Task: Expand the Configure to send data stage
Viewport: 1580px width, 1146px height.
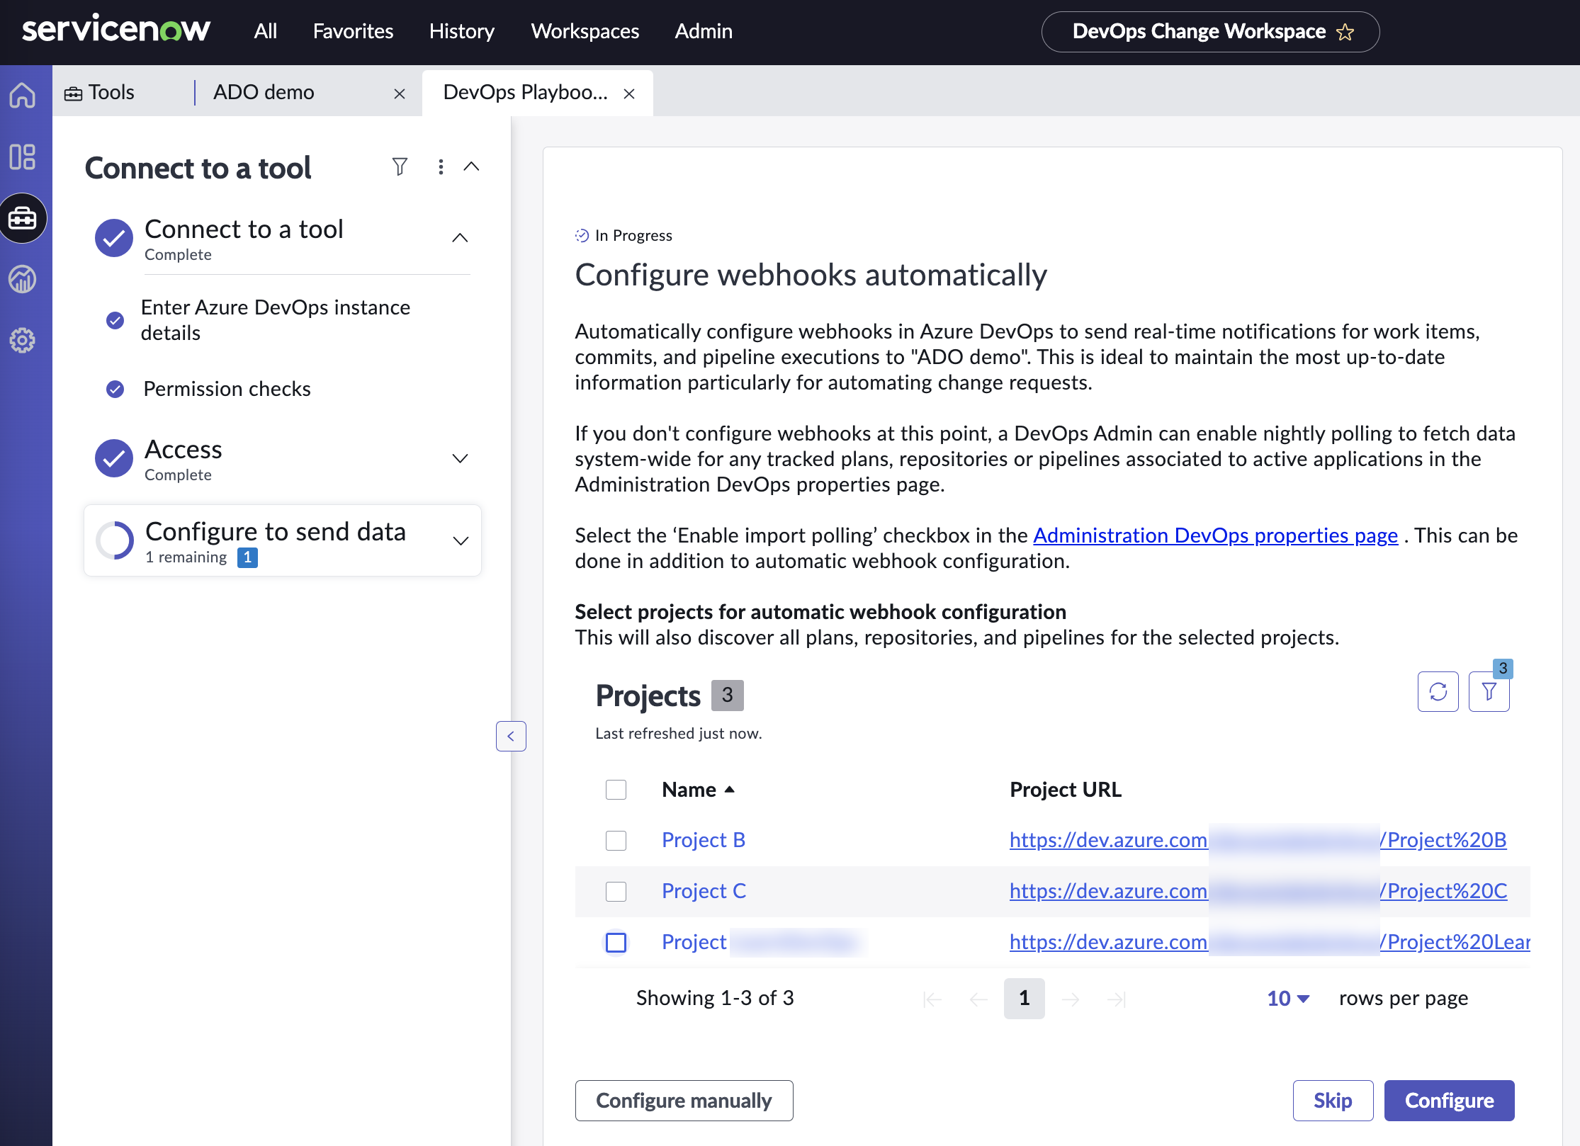Action: pyautogui.click(x=461, y=540)
